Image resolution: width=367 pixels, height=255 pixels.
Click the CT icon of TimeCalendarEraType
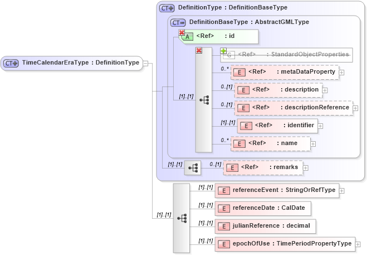pyautogui.click(x=11, y=64)
